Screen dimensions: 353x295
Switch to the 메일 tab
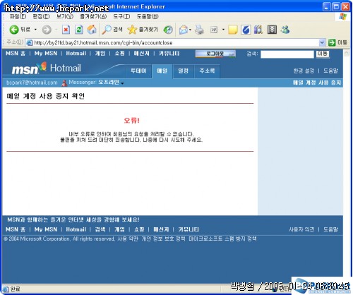click(x=162, y=71)
